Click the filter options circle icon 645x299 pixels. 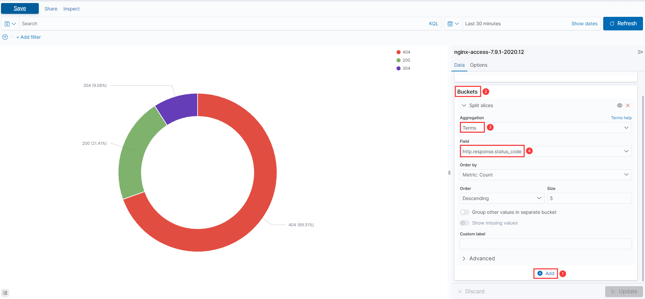(x=5, y=37)
